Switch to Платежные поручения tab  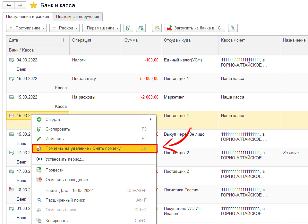tap(77, 17)
